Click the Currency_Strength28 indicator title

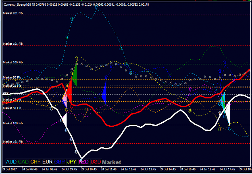click(17, 4)
